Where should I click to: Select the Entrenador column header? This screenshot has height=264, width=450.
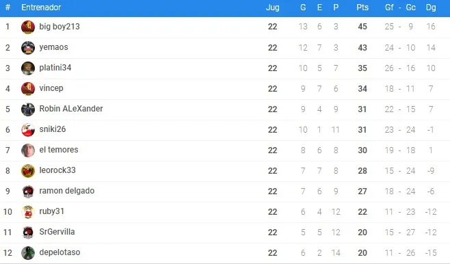pyautogui.click(x=41, y=8)
